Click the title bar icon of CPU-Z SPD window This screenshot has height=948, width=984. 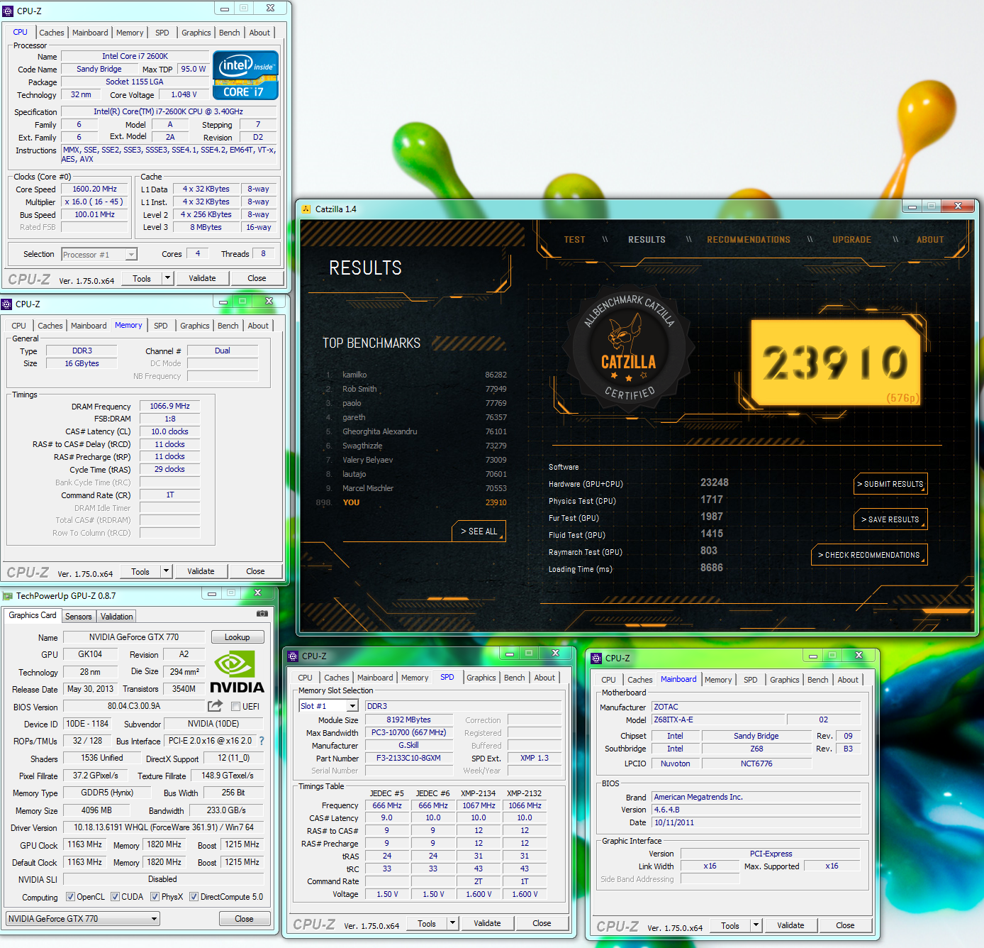tap(293, 656)
